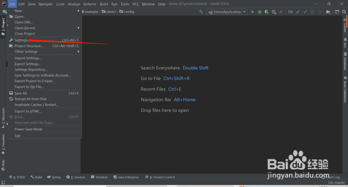The width and height of the screenshot is (348, 187).
Task: Open the Favorites tool window tab
Action: pyautogui.click(x=3, y=145)
